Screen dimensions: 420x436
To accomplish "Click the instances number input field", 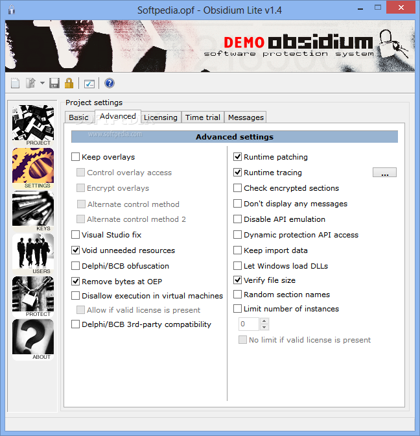I will click(249, 324).
